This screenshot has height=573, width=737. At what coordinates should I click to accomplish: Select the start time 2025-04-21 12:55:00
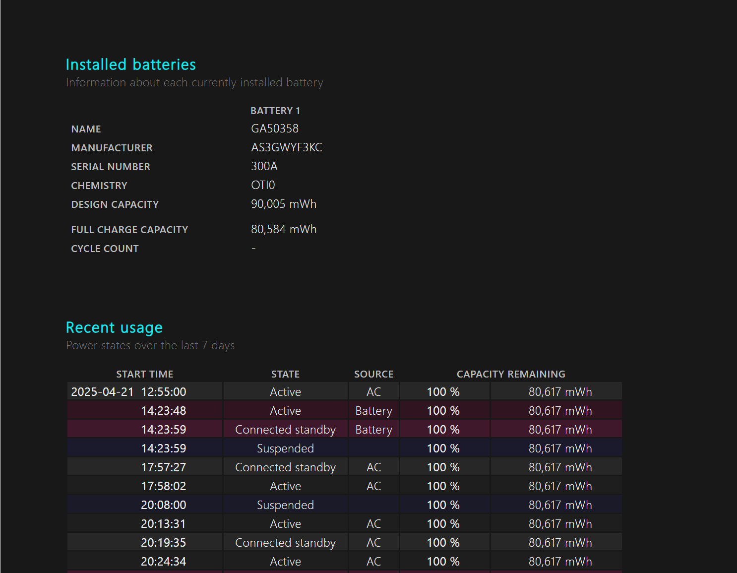coord(129,392)
